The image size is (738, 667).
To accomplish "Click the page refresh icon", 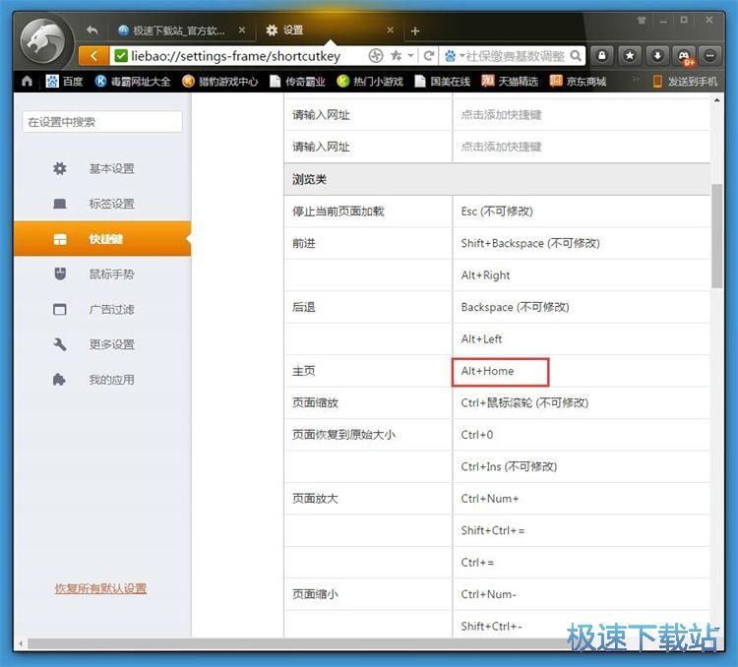I will pyautogui.click(x=429, y=56).
